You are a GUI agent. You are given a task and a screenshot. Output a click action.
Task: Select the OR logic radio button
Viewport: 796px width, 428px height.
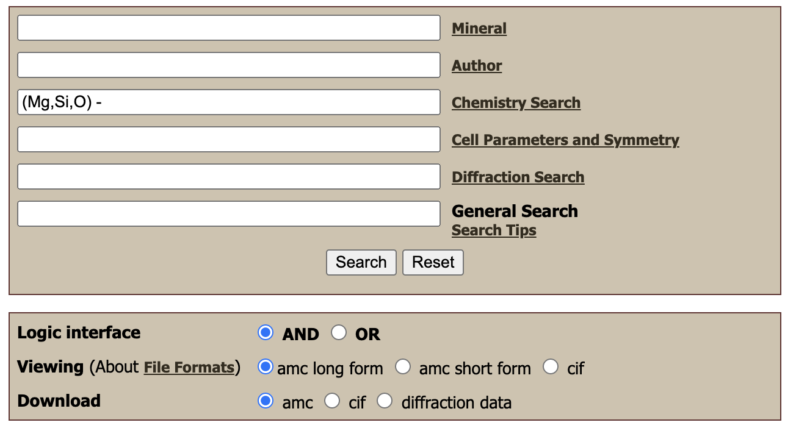(x=339, y=333)
